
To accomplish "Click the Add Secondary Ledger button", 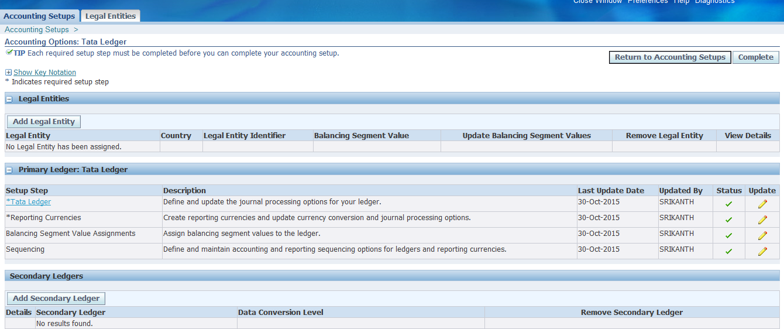I will tap(56, 299).
